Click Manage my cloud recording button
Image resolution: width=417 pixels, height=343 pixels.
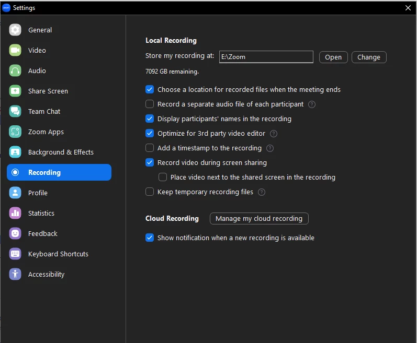click(259, 219)
